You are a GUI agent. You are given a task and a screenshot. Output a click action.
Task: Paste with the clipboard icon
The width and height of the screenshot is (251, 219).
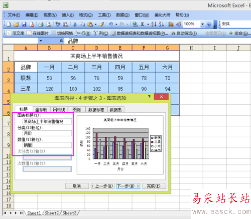pos(90,25)
